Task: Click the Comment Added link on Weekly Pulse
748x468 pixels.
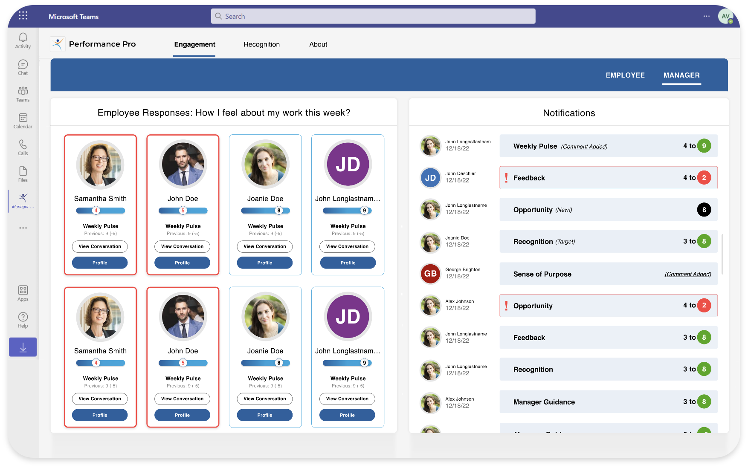Action: (x=584, y=147)
